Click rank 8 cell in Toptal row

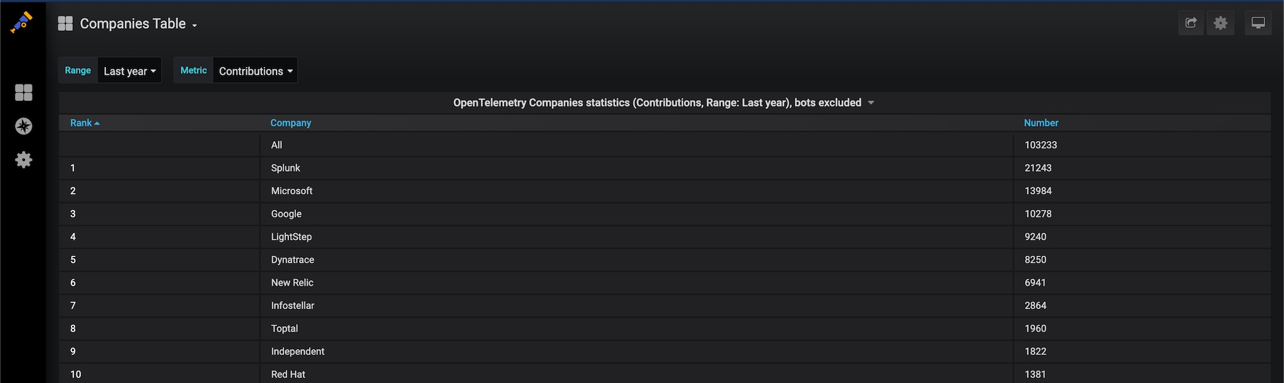[159, 328]
